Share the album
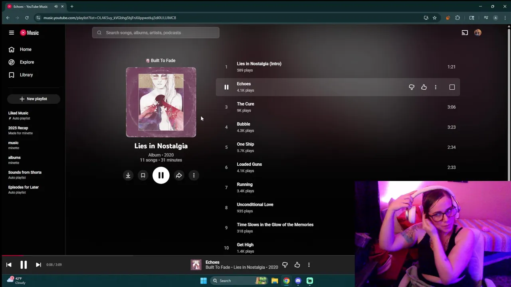Screen dimensions: 511x287 click(x=179, y=175)
